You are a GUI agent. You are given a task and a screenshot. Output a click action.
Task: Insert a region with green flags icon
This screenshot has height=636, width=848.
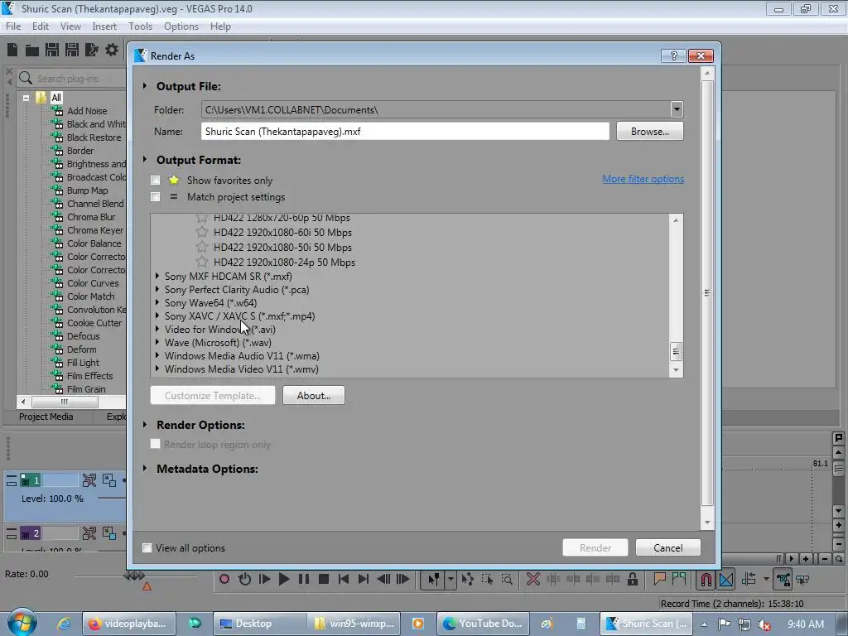tap(679, 579)
